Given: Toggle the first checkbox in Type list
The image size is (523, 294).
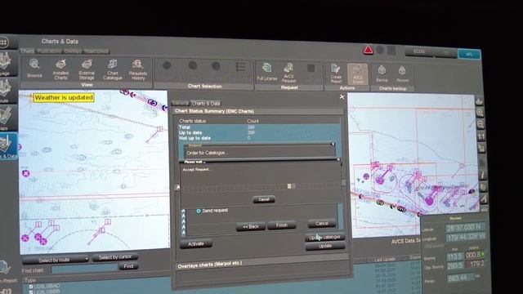Looking at the screenshot, I should pyautogui.click(x=31, y=287).
